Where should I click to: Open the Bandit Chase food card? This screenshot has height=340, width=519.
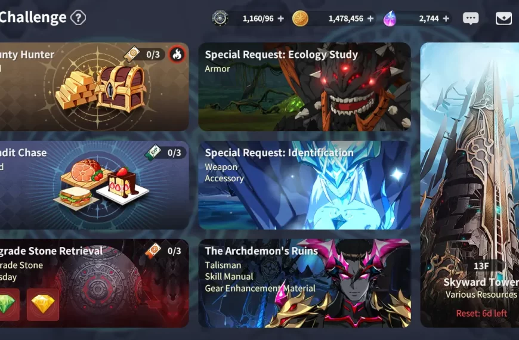94,185
